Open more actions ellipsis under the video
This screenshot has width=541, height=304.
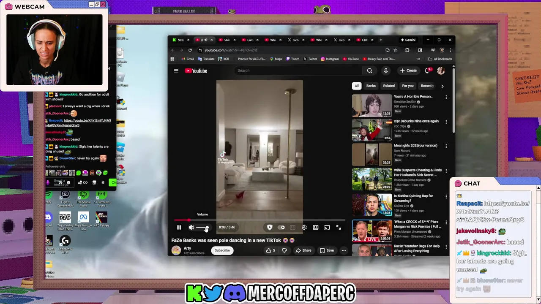point(344,250)
